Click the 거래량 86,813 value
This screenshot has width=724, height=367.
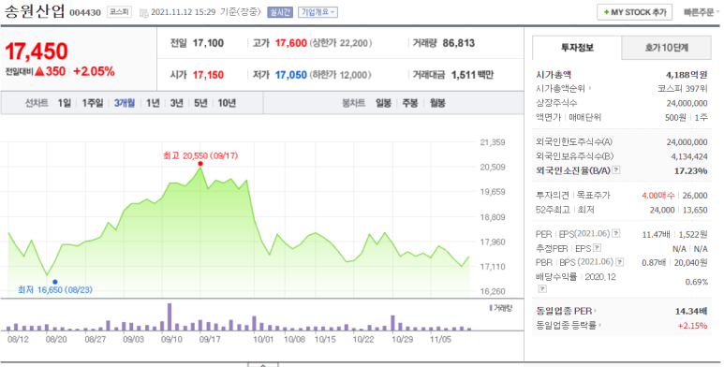(459, 43)
